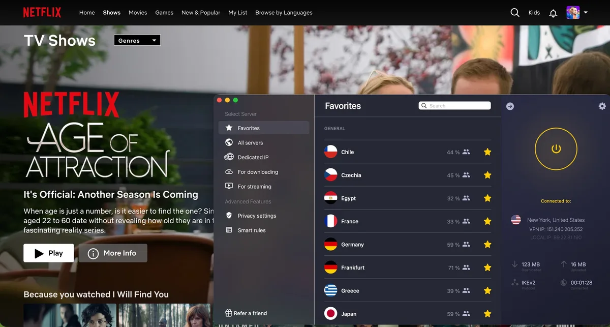
Task: Click the IKEv2 protocol label
Action: 529,282
